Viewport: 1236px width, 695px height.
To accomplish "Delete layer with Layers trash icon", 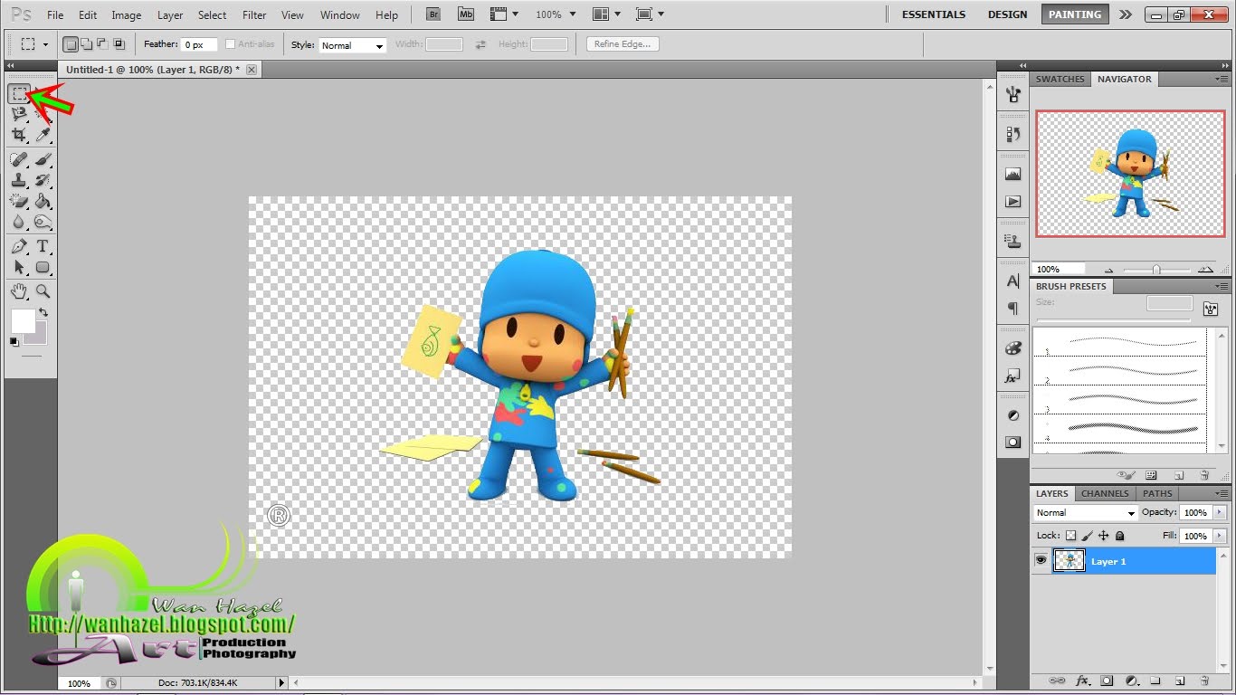I will tap(1204, 681).
